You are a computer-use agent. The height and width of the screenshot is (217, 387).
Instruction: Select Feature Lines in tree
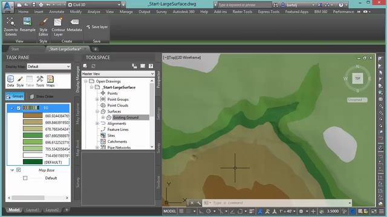coord(118,130)
